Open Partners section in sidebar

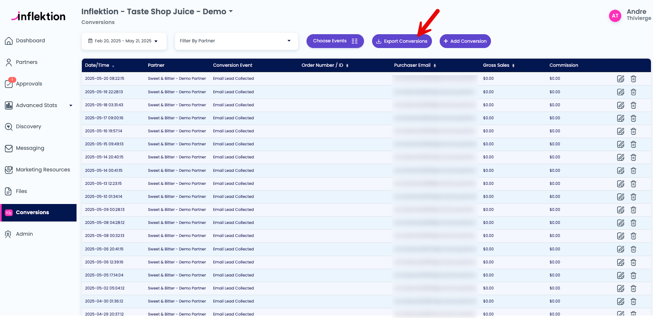[x=26, y=62]
